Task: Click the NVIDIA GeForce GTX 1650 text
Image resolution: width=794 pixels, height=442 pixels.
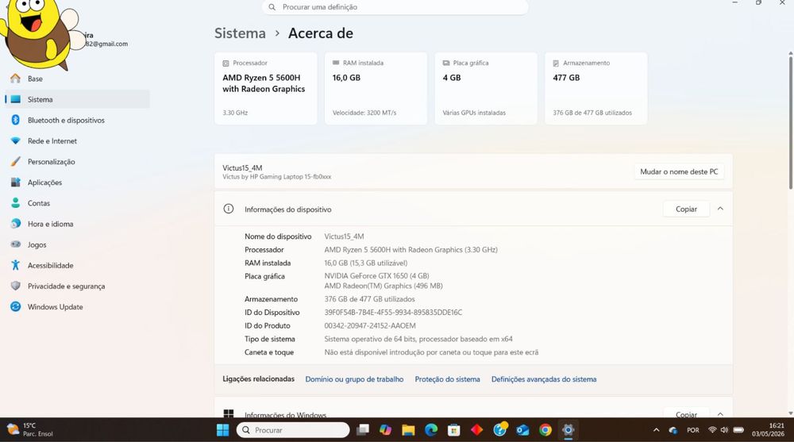Action: [x=376, y=276]
